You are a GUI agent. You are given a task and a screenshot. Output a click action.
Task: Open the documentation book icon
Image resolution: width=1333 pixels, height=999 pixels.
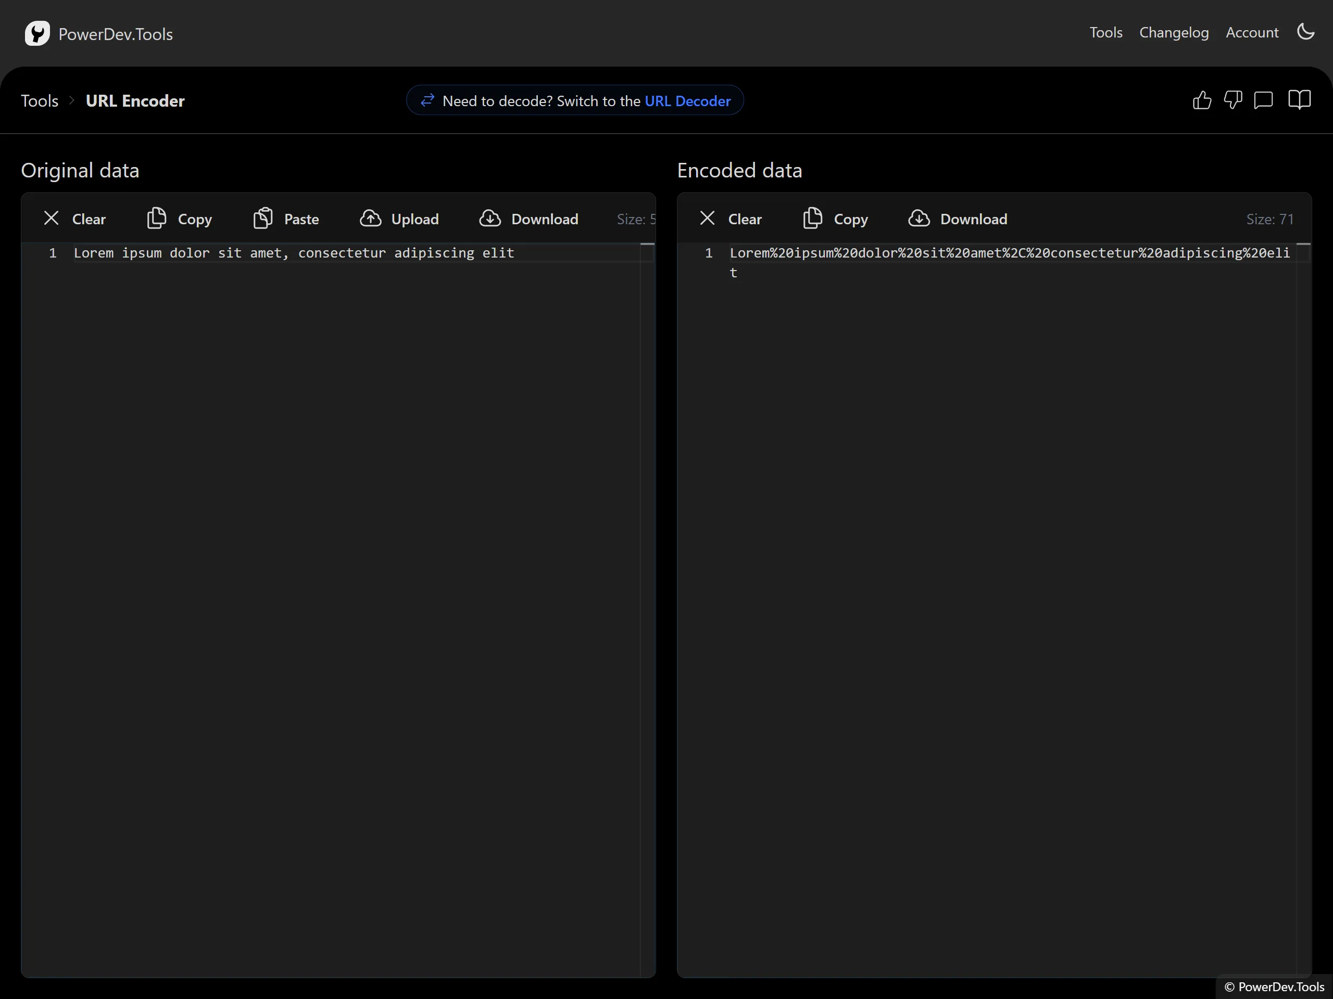(1299, 100)
